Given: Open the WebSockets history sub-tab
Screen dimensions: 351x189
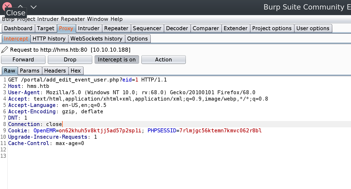Looking at the screenshot, I should 96,39.
